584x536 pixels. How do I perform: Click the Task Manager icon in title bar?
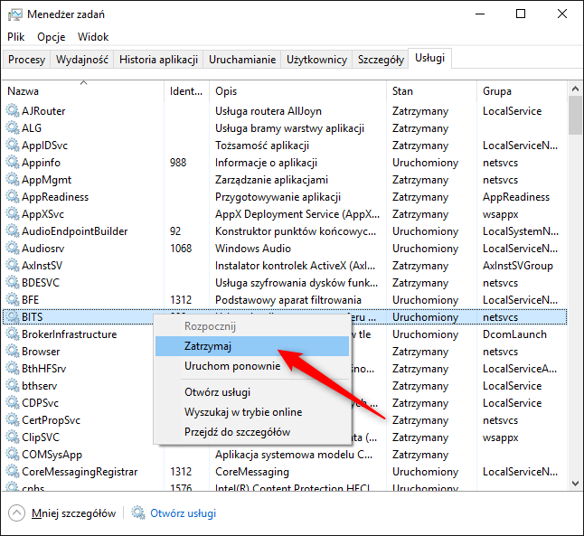pyautogui.click(x=14, y=14)
